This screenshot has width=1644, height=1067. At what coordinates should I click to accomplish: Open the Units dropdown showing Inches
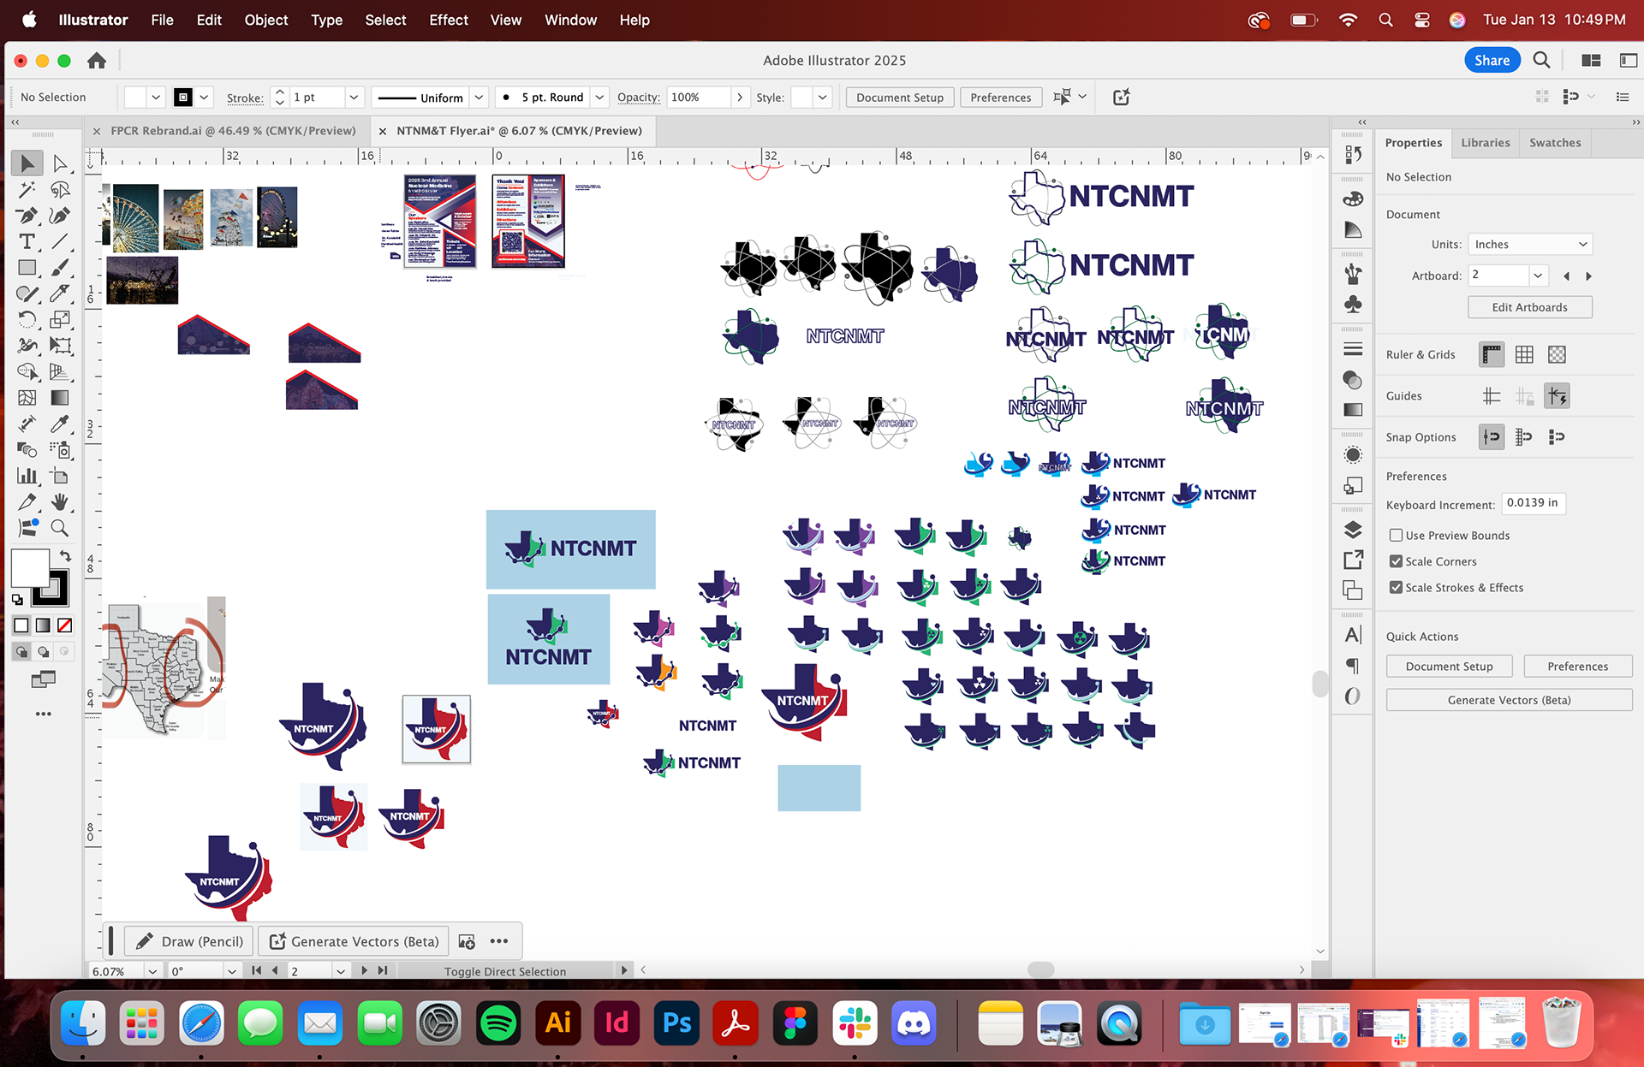click(1530, 244)
